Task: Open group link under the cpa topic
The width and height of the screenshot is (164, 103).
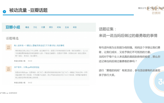Action: tap(20, 83)
